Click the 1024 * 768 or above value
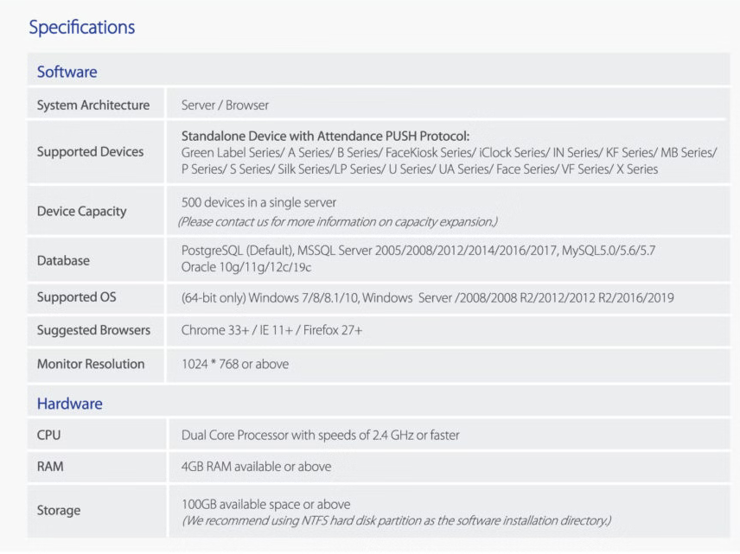The width and height of the screenshot is (740, 554). click(x=235, y=364)
